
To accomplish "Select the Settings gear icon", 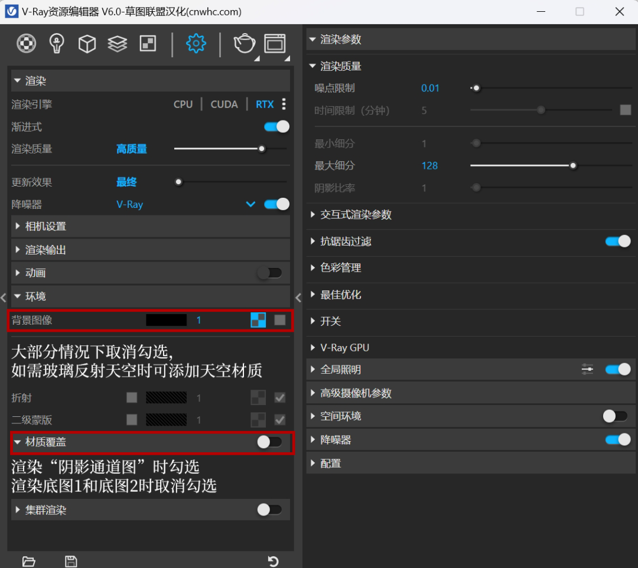I will 196,44.
